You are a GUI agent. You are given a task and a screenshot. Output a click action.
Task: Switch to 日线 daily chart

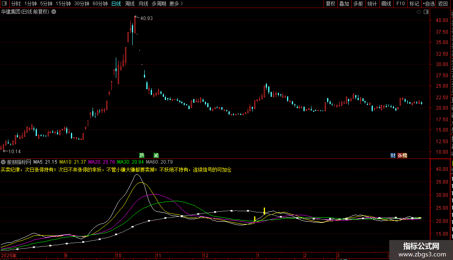(116, 4)
